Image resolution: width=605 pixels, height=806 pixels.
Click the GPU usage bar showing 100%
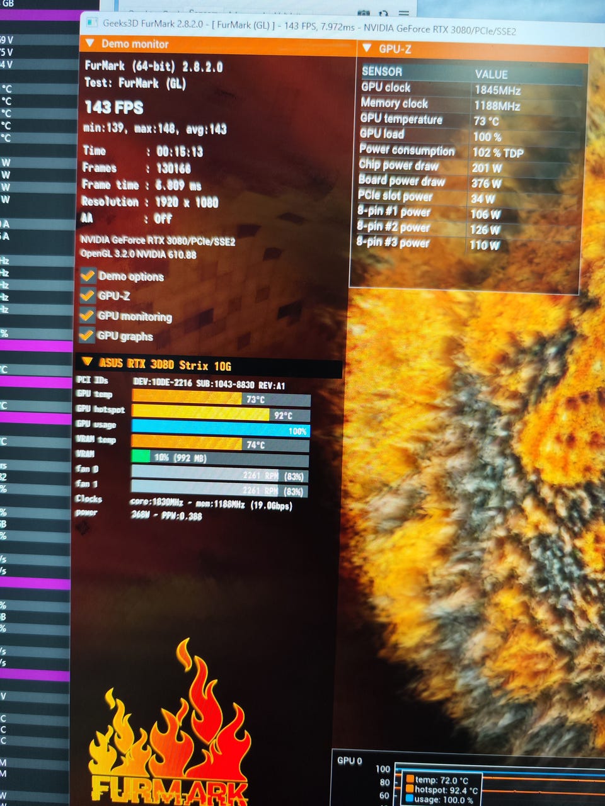click(x=221, y=430)
